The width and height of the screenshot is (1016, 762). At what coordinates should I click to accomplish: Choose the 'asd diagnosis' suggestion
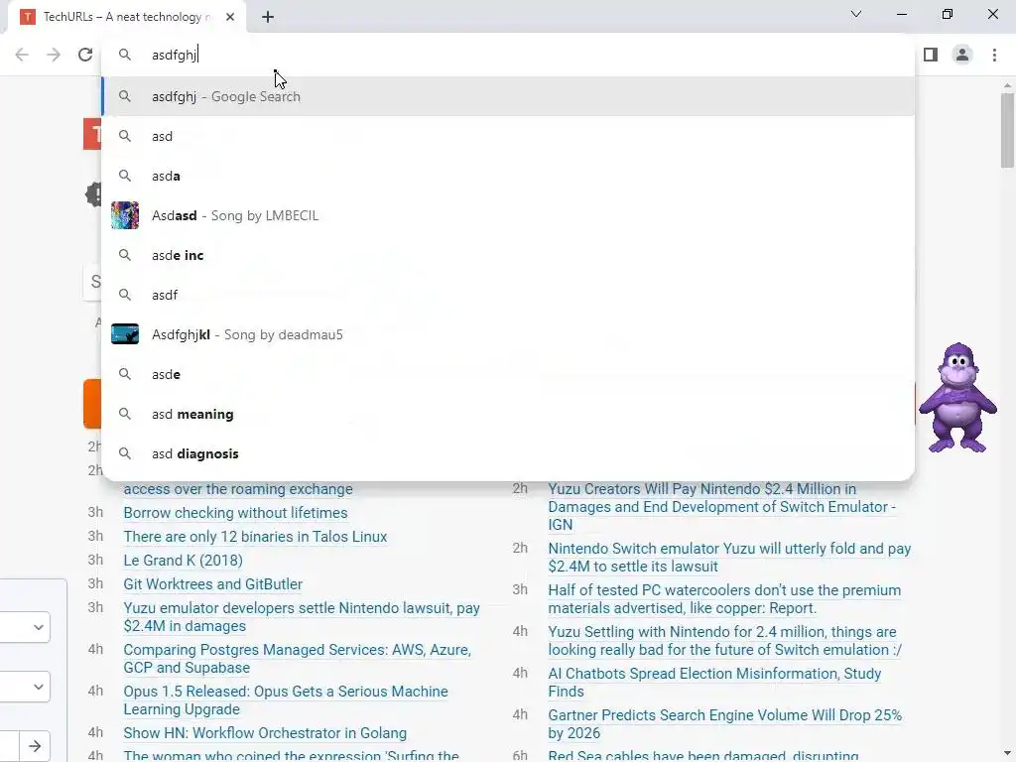pos(508,453)
